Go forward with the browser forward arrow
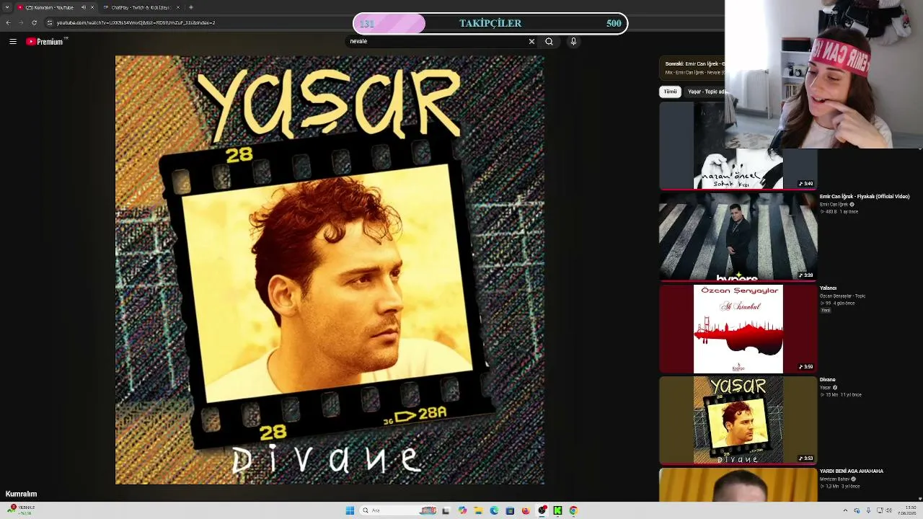The width and height of the screenshot is (923, 519). click(x=20, y=23)
